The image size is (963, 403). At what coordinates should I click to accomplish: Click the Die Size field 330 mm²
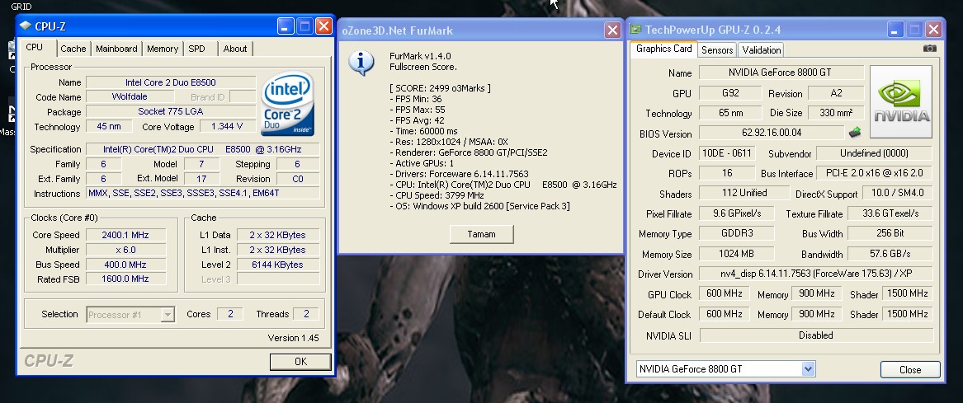coord(835,113)
